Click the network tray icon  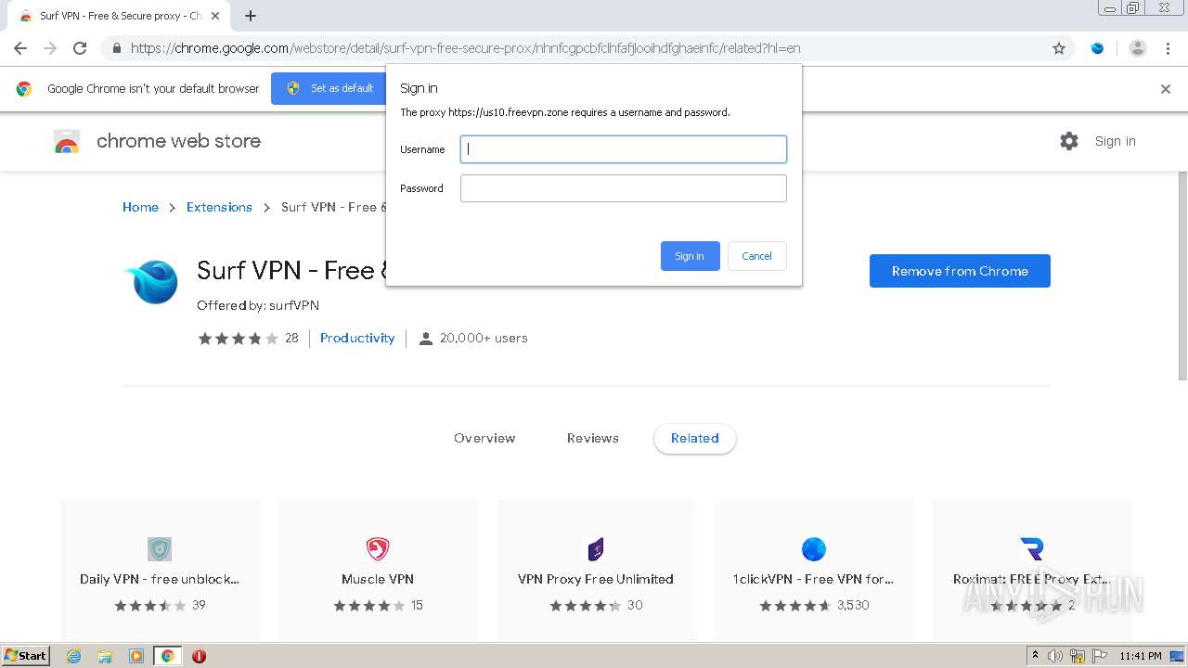(1077, 656)
